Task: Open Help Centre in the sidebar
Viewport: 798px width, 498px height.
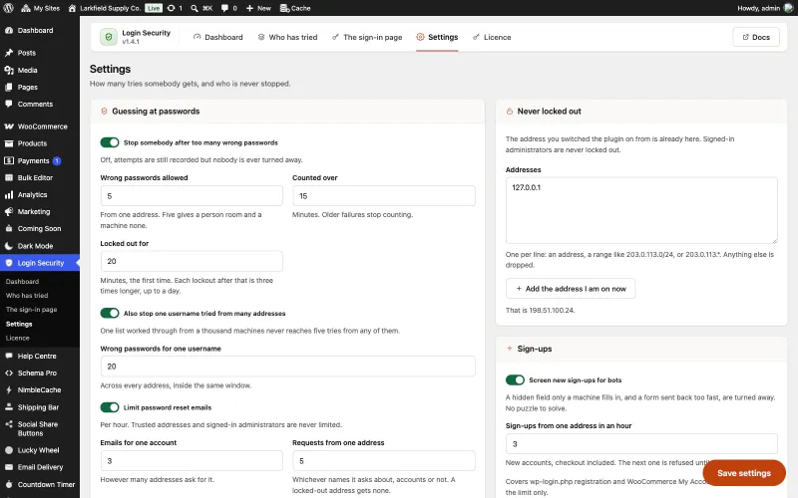Action: [40, 357]
